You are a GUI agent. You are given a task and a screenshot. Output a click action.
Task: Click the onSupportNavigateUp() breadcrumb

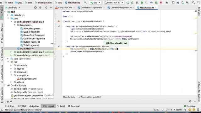(90, 97)
